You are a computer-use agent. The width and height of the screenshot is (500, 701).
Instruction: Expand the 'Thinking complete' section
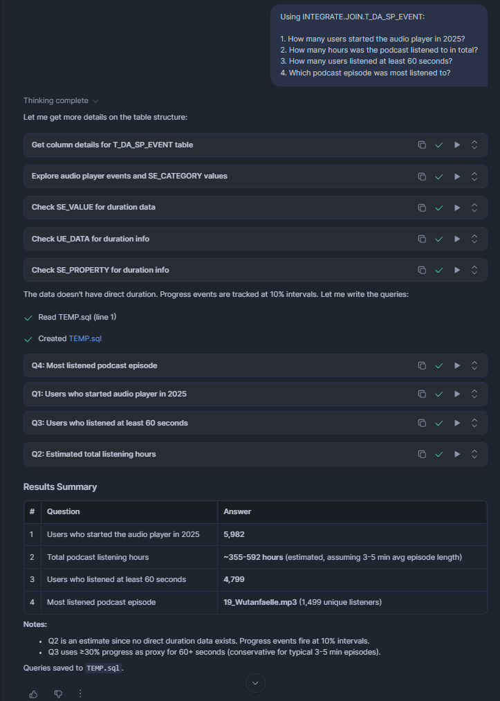[x=60, y=101]
